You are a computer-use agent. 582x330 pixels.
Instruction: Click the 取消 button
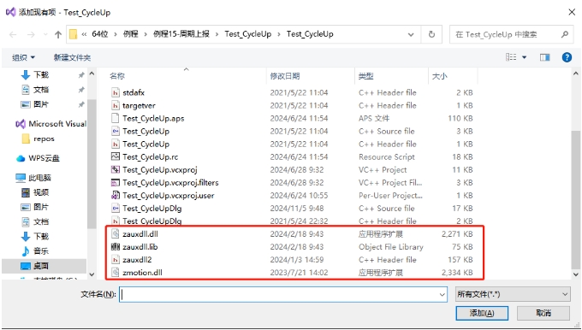(543, 313)
